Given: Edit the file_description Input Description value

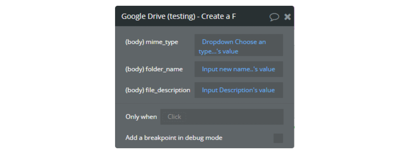Looking at the screenshot, I should tap(239, 90).
